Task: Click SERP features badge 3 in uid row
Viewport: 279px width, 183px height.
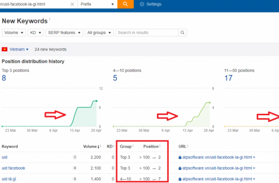Action: coord(75,157)
